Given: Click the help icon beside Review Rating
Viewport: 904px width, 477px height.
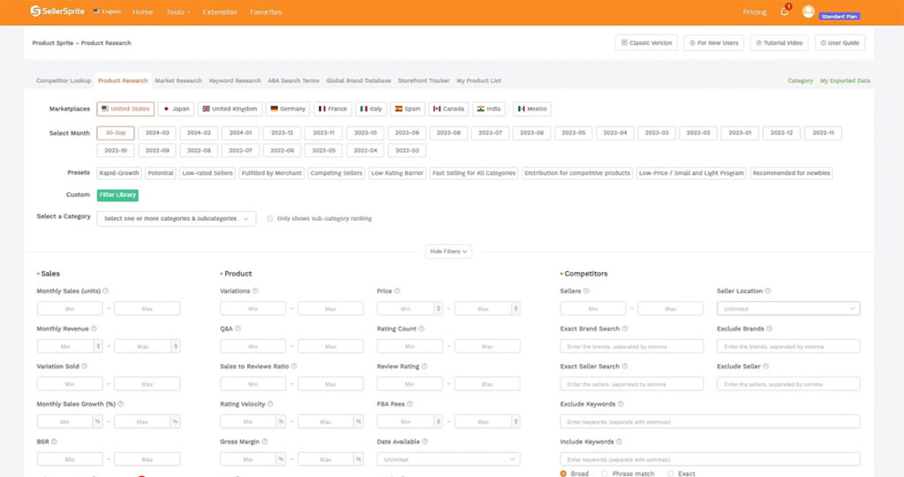Looking at the screenshot, I should (425, 367).
